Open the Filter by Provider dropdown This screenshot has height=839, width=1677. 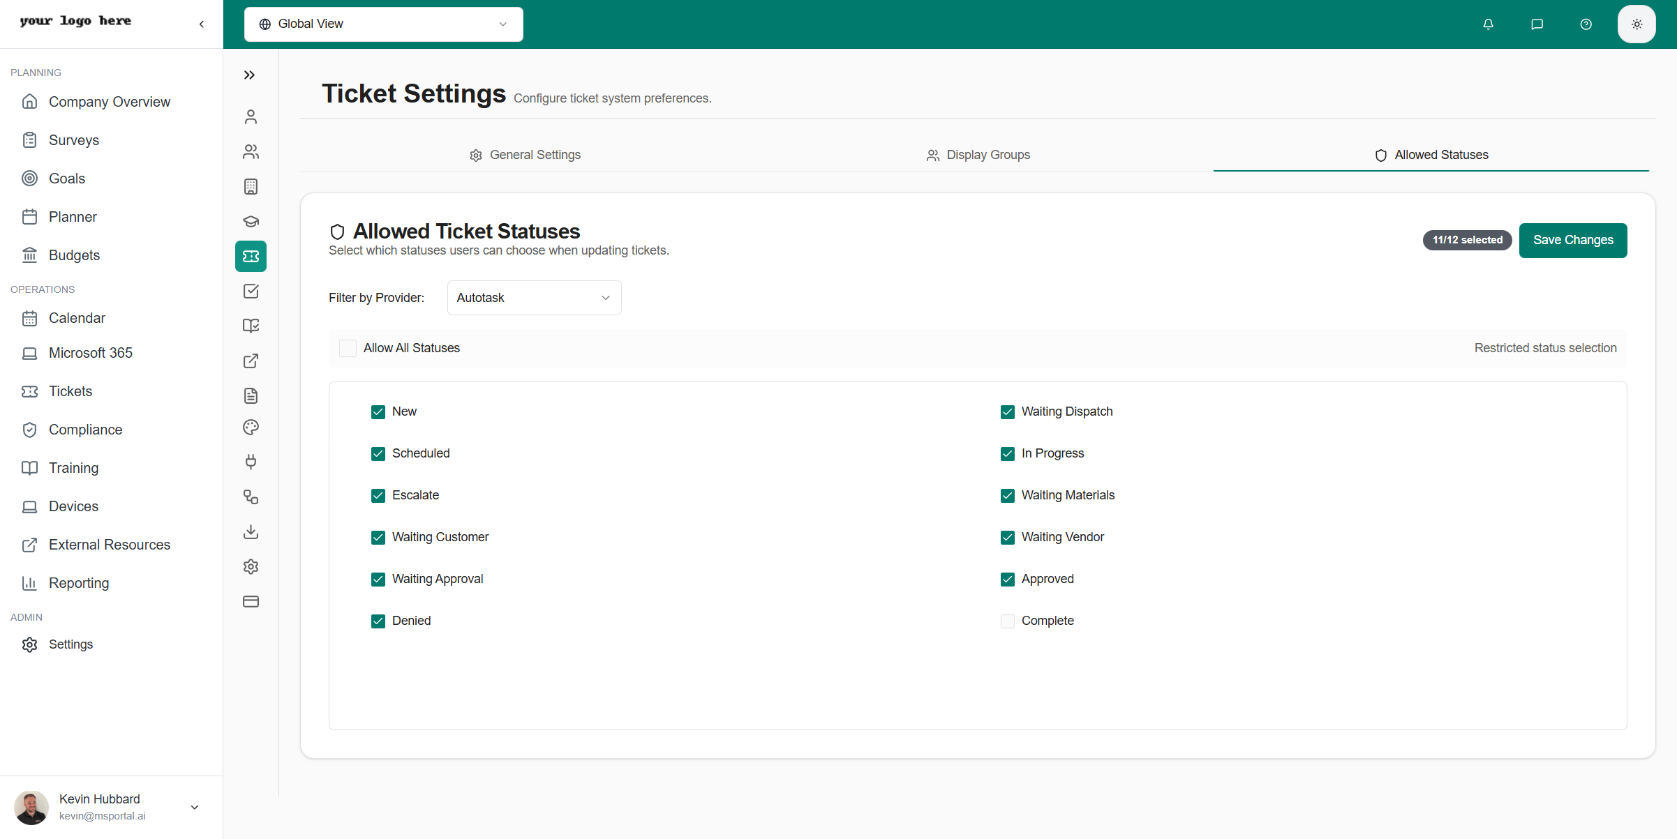(534, 298)
